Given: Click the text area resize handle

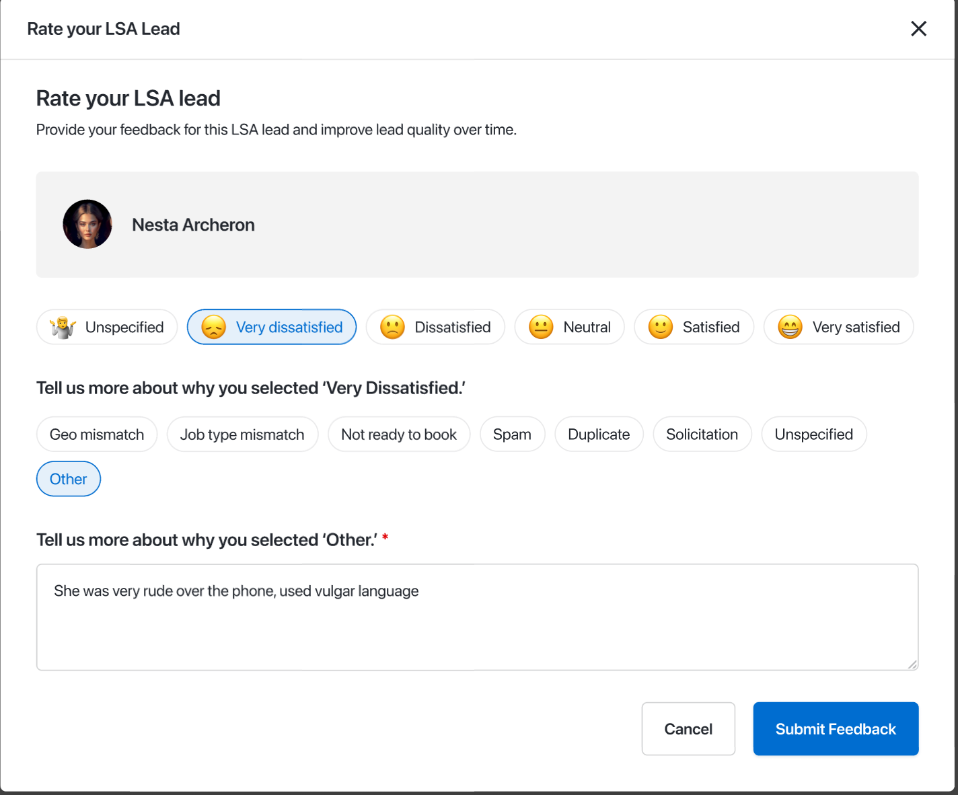Looking at the screenshot, I should tap(912, 665).
